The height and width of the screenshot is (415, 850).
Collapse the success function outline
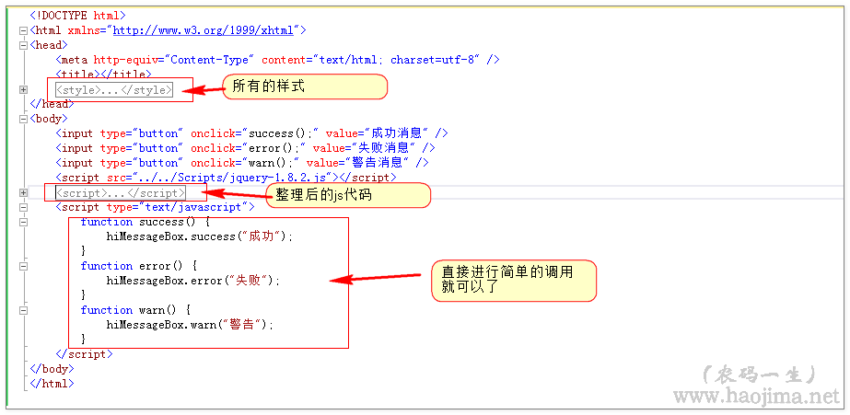click(23, 222)
